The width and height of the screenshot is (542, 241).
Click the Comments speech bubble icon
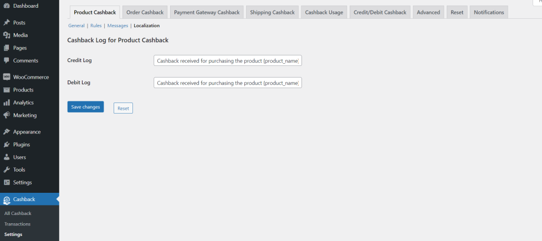click(7, 60)
